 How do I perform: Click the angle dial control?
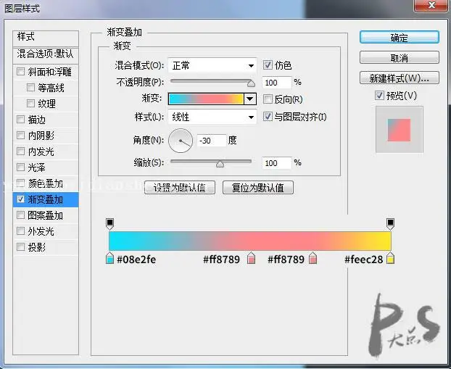tap(181, 141)
